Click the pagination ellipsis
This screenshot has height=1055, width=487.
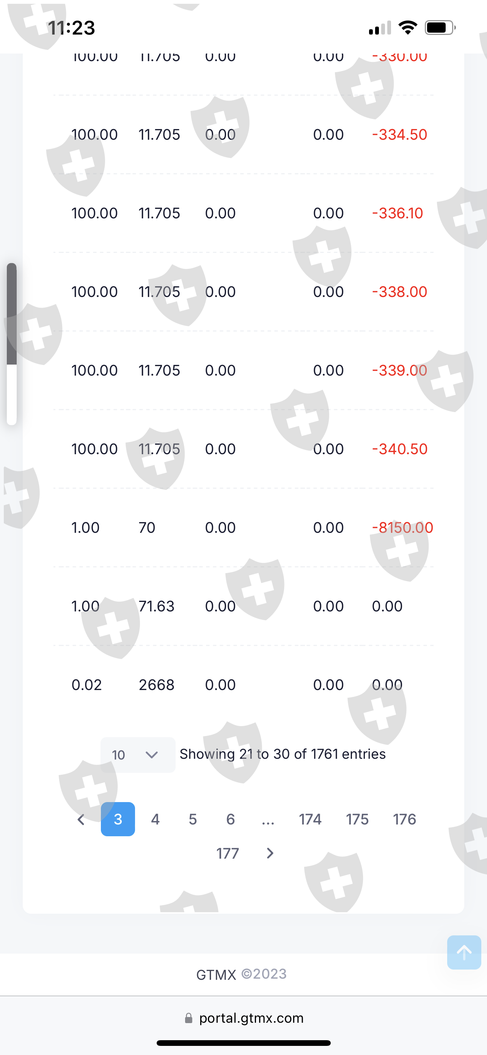(268, 820)
